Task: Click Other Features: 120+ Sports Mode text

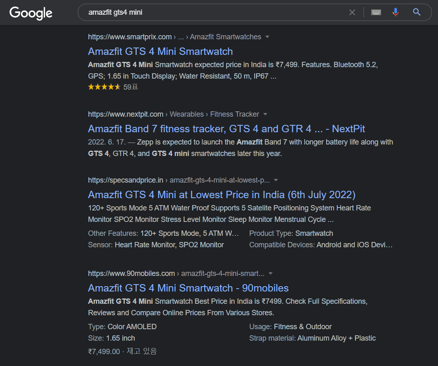Action: [x=163, y=233]
